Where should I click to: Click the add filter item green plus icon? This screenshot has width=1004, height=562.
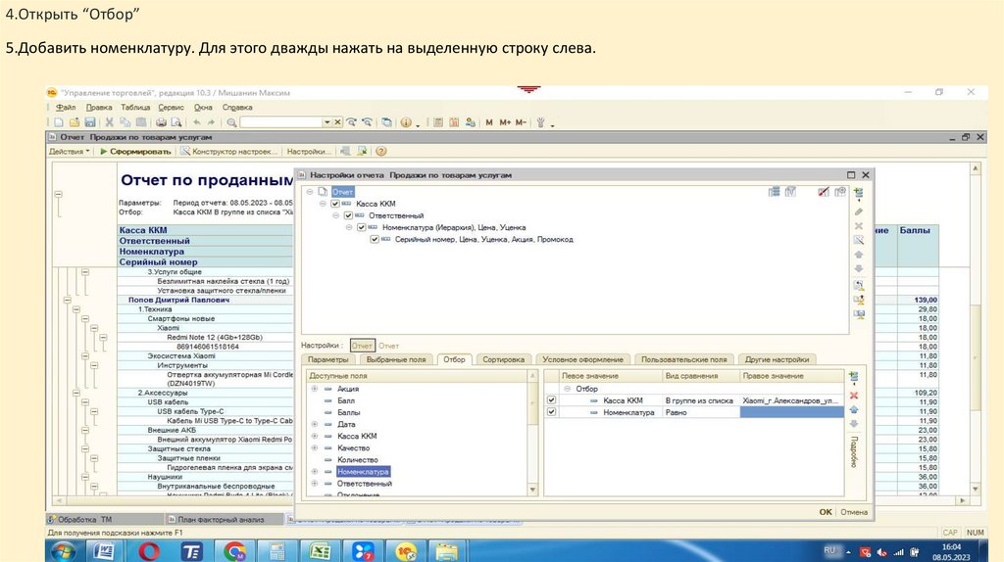853,377
